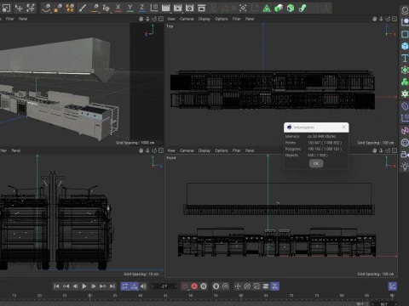Click the Render to Picture Viewer icon
The height and width of the screenshot is (306, 409).
tap(178, 8)
